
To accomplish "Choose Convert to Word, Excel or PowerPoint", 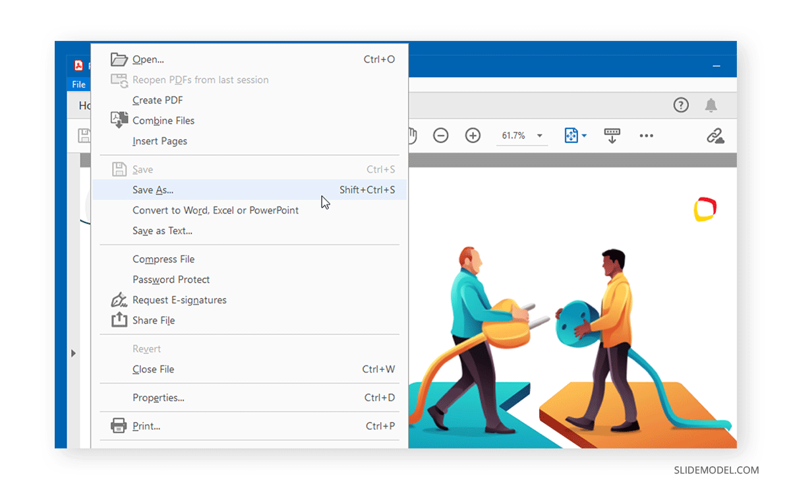I will pos(249,210).
